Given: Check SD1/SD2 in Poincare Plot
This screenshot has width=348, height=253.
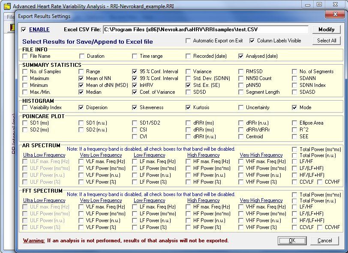Looking at the screenshot, I should [135, 123].
